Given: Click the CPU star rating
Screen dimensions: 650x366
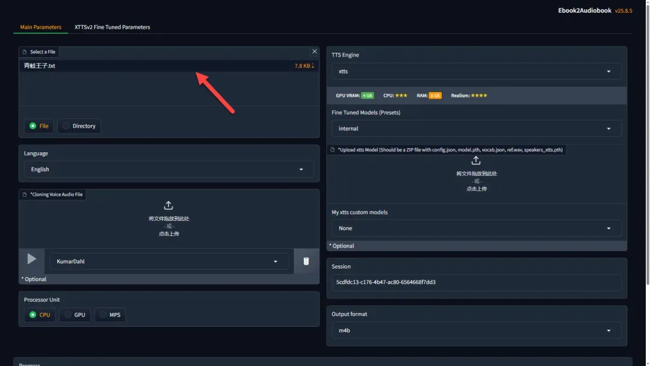Looking at the screenshot, I should point(401,95).
